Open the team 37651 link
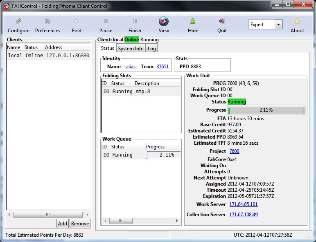The height and width of the screenshot is (242, 316). 163,67
